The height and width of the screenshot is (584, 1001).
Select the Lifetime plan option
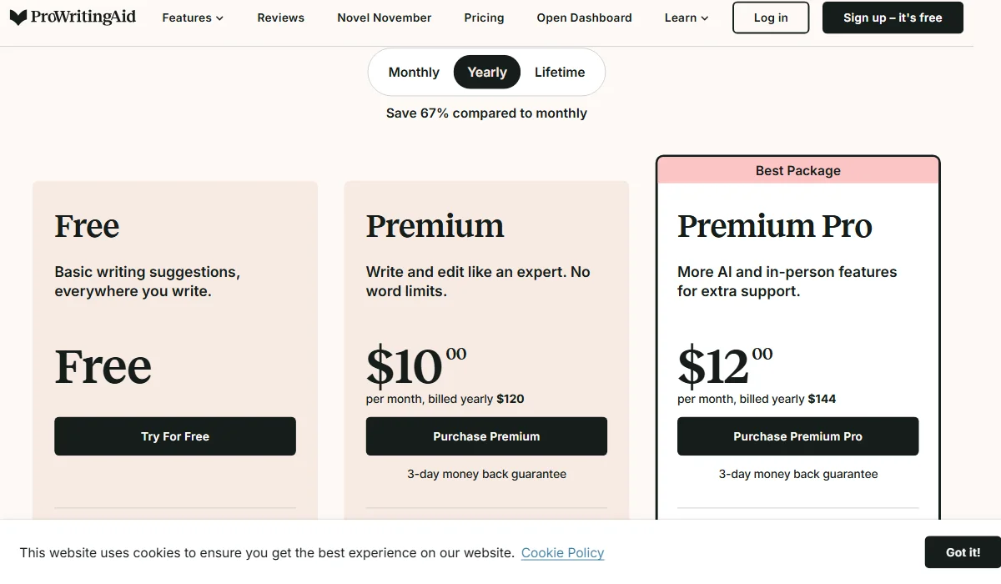pyautogui.click(x=560, y=72)
